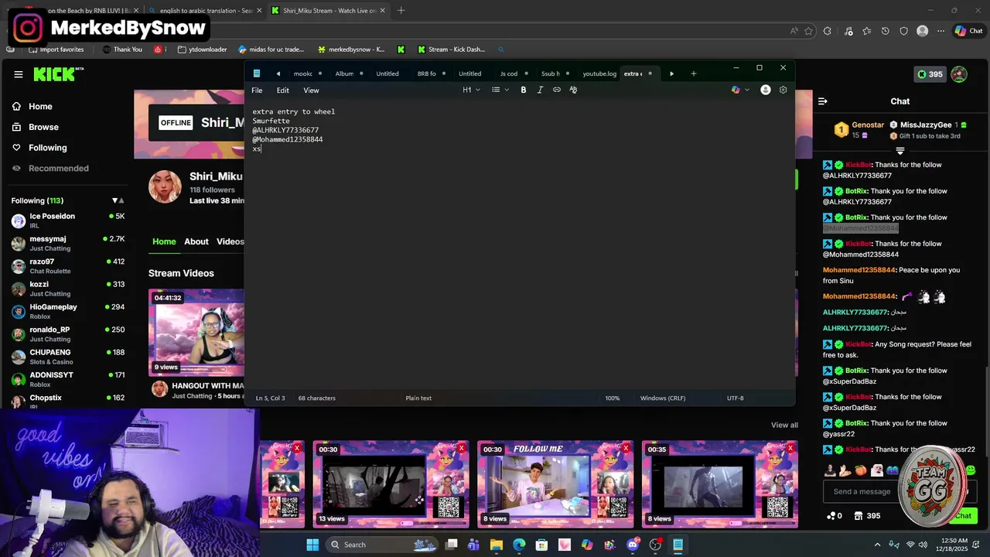Click the Task View taskbar icon

tap(452, 545)
